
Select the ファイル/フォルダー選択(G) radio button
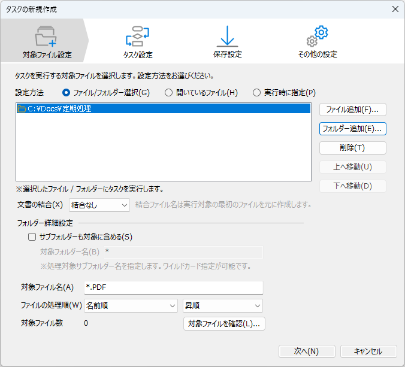click(66, 93)
